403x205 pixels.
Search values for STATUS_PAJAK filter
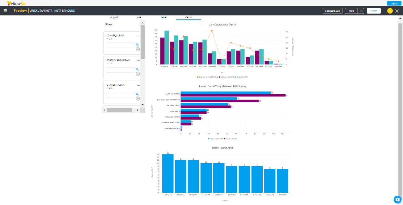(x=138, y=94)
